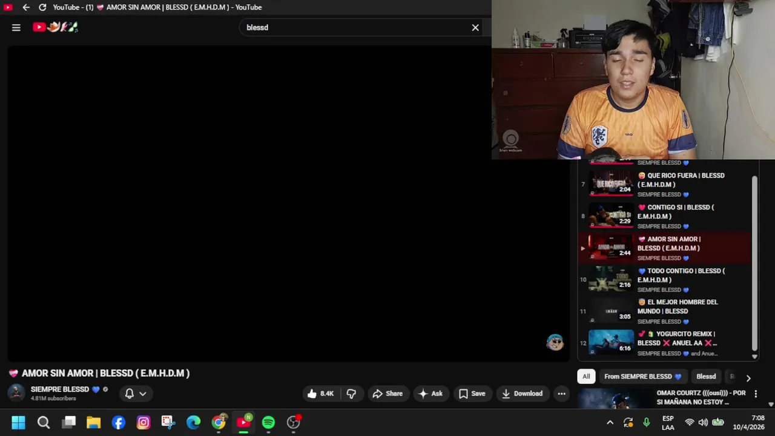775x436 pixels.
Task: Open the more actions three-dot menu
Action: tap(562, 394)
